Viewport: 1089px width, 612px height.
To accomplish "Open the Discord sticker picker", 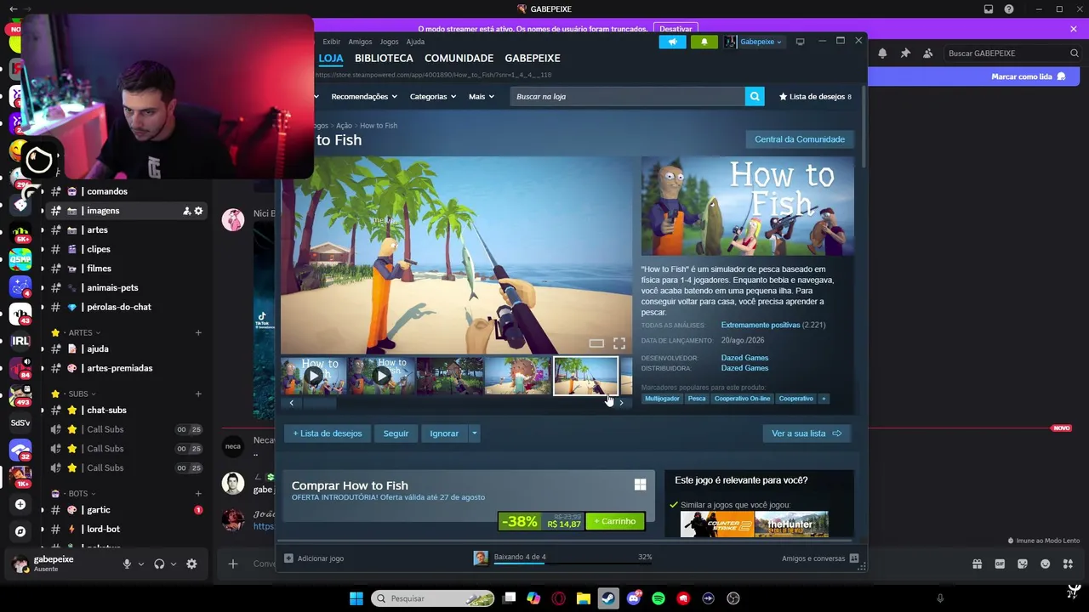I will [x=1023, y=564].
